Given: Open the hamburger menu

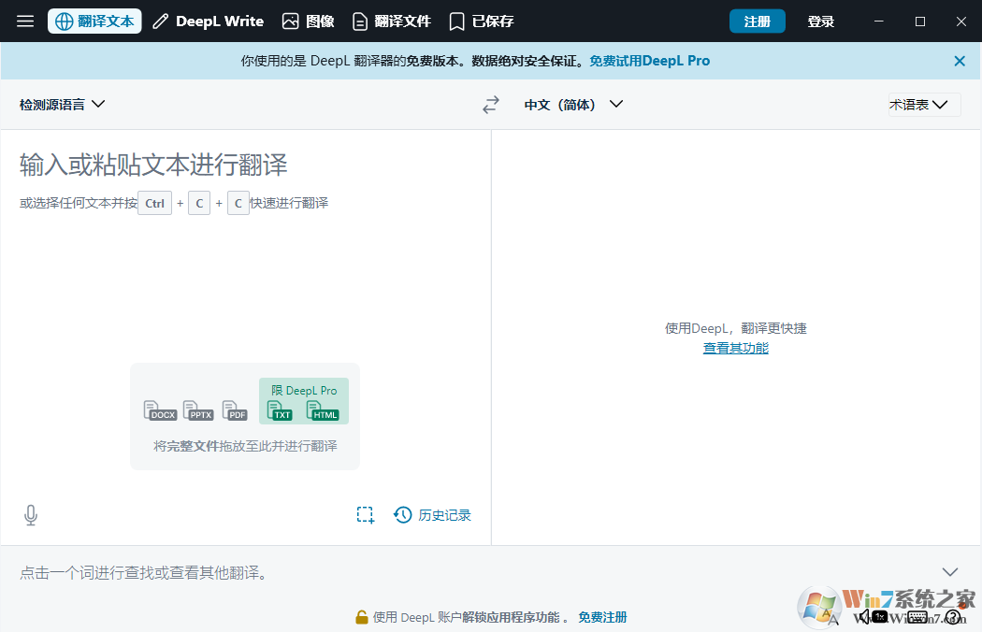Looking at the screenshot, I should [24, 21].
